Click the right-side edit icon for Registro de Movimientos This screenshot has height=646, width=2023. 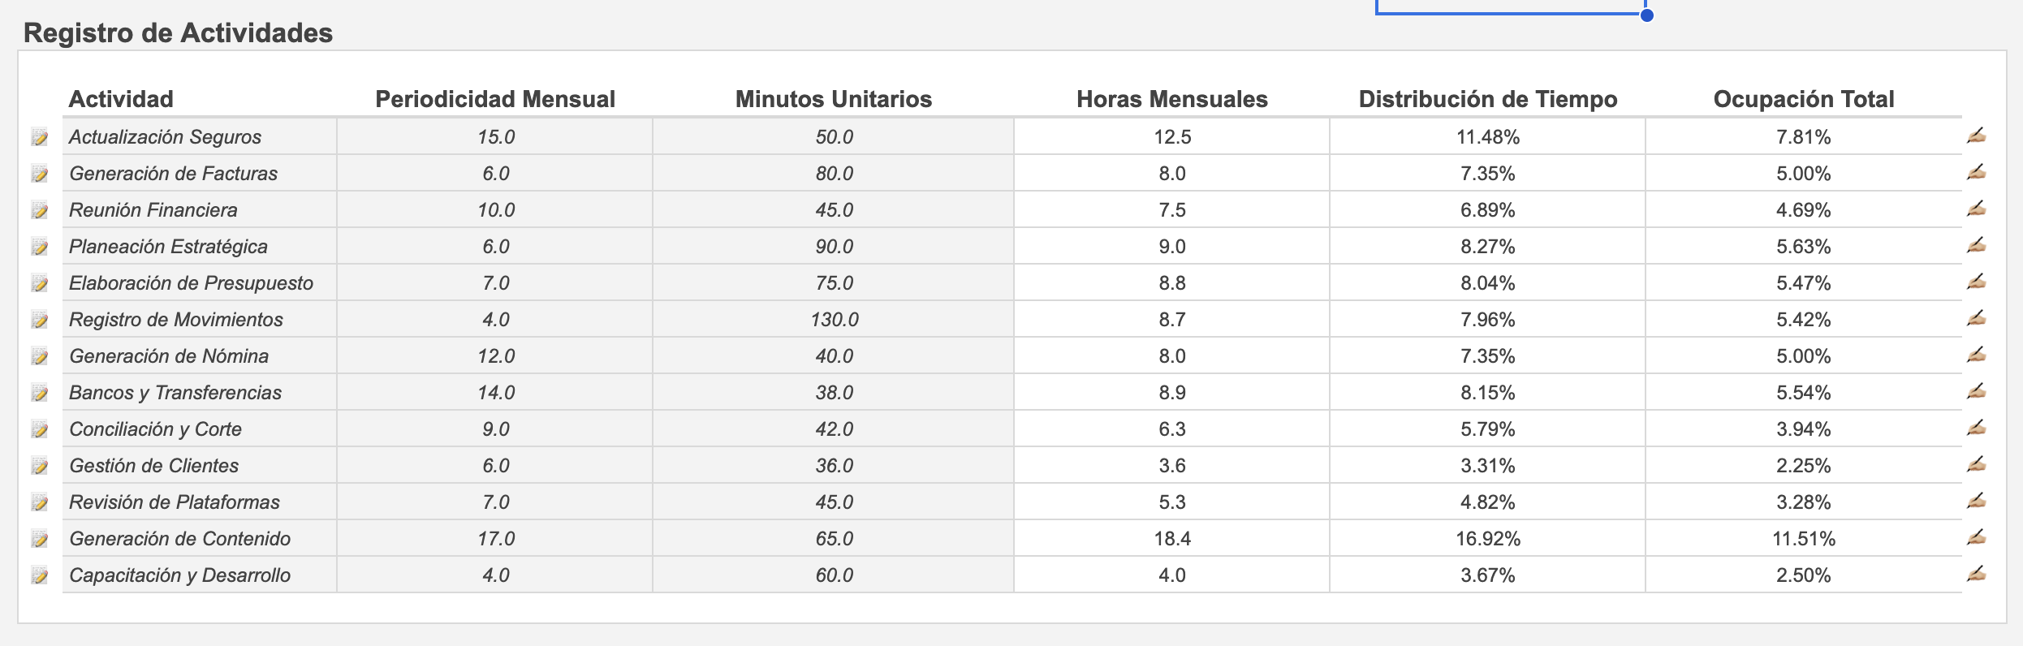1976,319
